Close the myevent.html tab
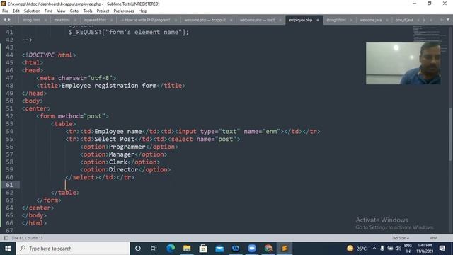Viewport: 453px width, 255px height. (x=112, y=20)
